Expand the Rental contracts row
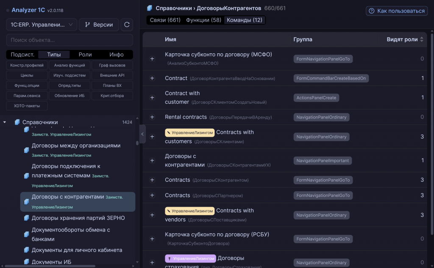 [152, 117]
